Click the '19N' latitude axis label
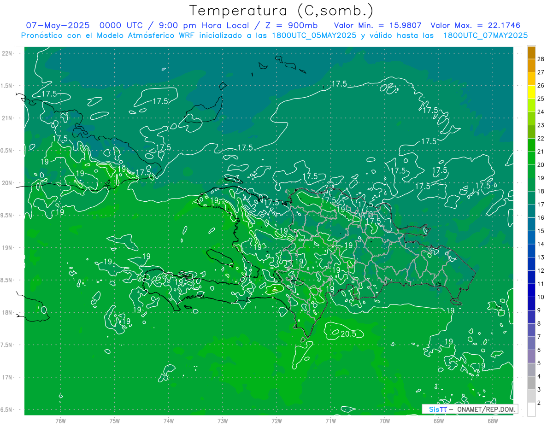This screenshot has height=427, width=553. (7, 247)
